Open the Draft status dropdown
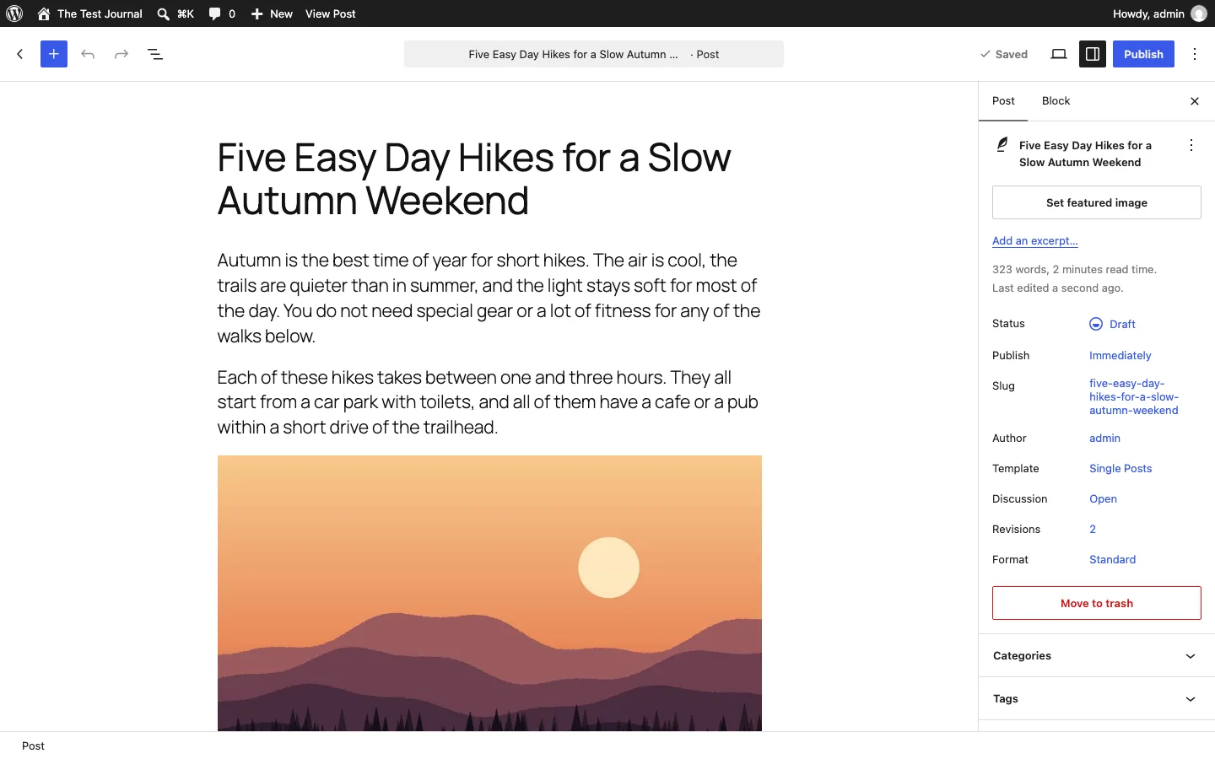This screenshot has height=759, width=1215. 1113,324
